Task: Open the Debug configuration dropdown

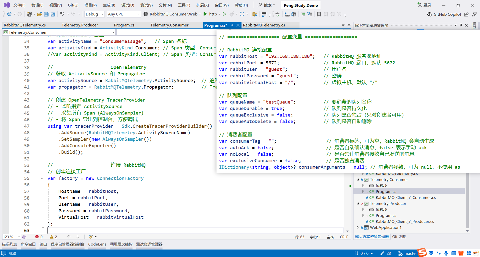Action: point(94,14)
